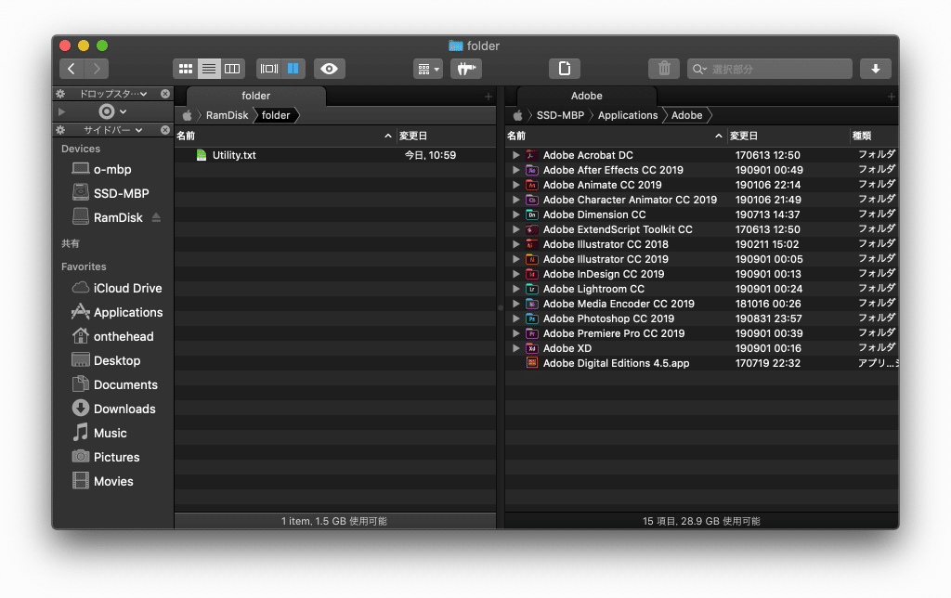
Task: Select the Adobe InDesign CC 2019 row
Action: point(702,274)
